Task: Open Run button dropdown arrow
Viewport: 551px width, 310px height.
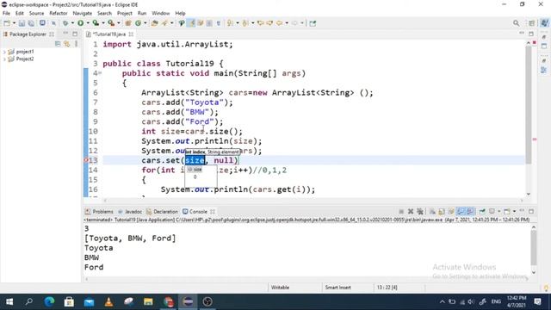Action: point(88,23)
